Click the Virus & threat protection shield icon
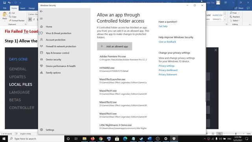This screenshot has height=142, width=252. tap(41, 33)
